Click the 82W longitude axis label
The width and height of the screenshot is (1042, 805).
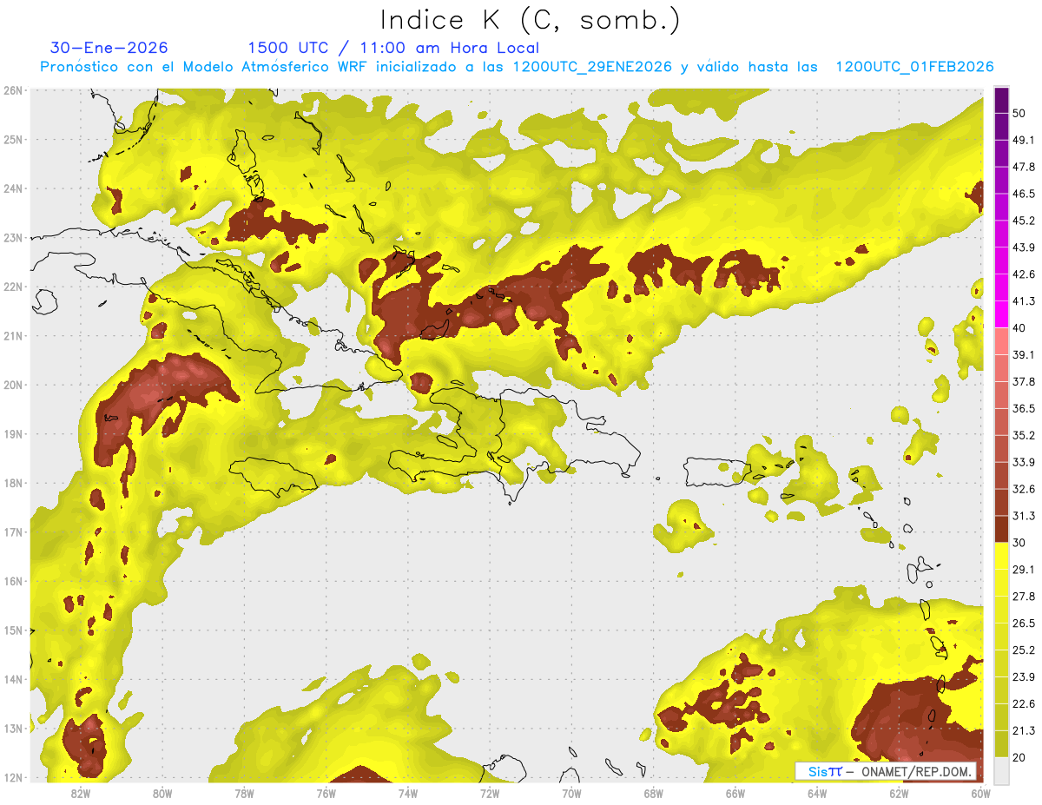[81, 793]
